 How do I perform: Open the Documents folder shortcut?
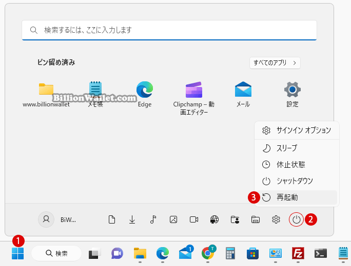112,219
